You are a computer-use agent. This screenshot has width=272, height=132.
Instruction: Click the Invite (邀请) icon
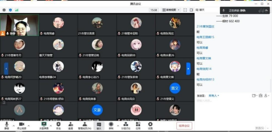pos(70,125)
